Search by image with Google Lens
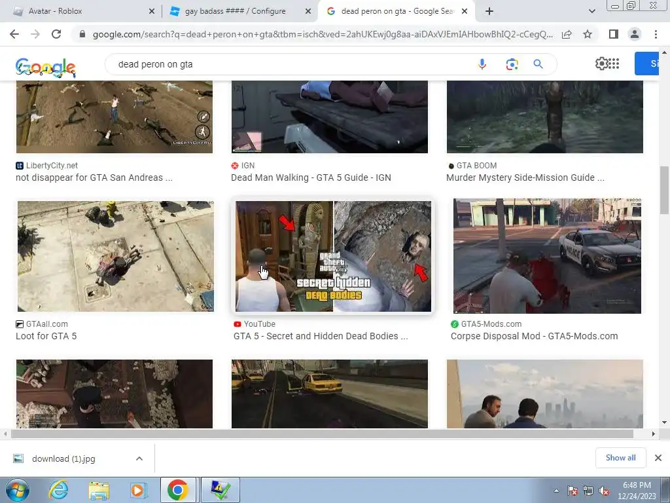The image size is (670, 503). [512, 64]
